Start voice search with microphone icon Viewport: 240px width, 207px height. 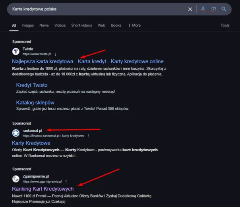coord(203,9)
